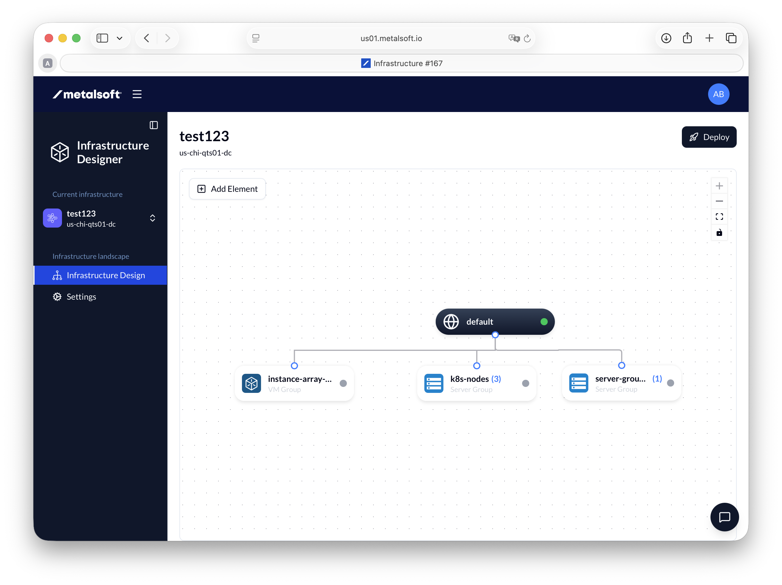Show Safari tab overview

[x=731, y=38]
